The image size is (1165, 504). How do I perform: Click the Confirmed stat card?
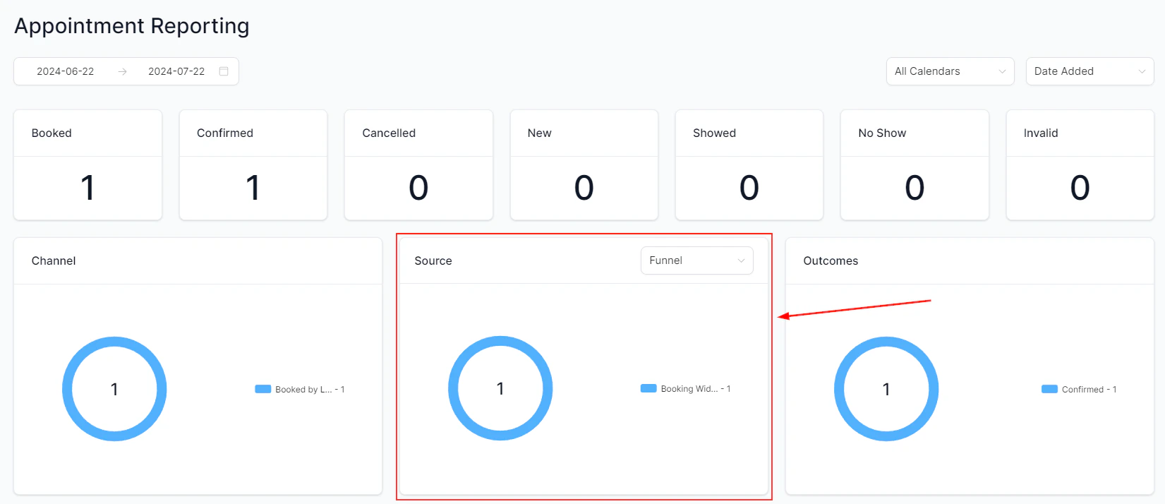coord(253,164)
